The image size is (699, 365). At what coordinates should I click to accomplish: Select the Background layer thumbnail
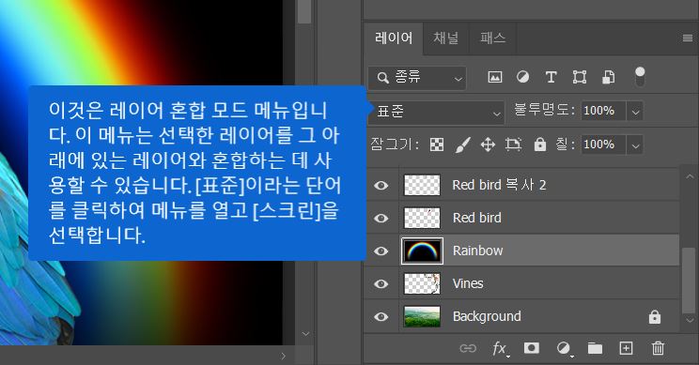(422, 316)
